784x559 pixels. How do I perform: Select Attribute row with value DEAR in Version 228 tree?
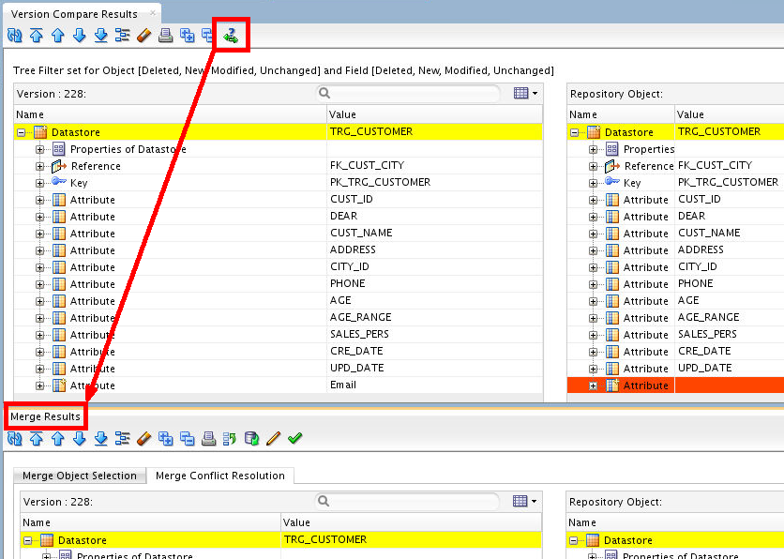[x=279, y=217]
